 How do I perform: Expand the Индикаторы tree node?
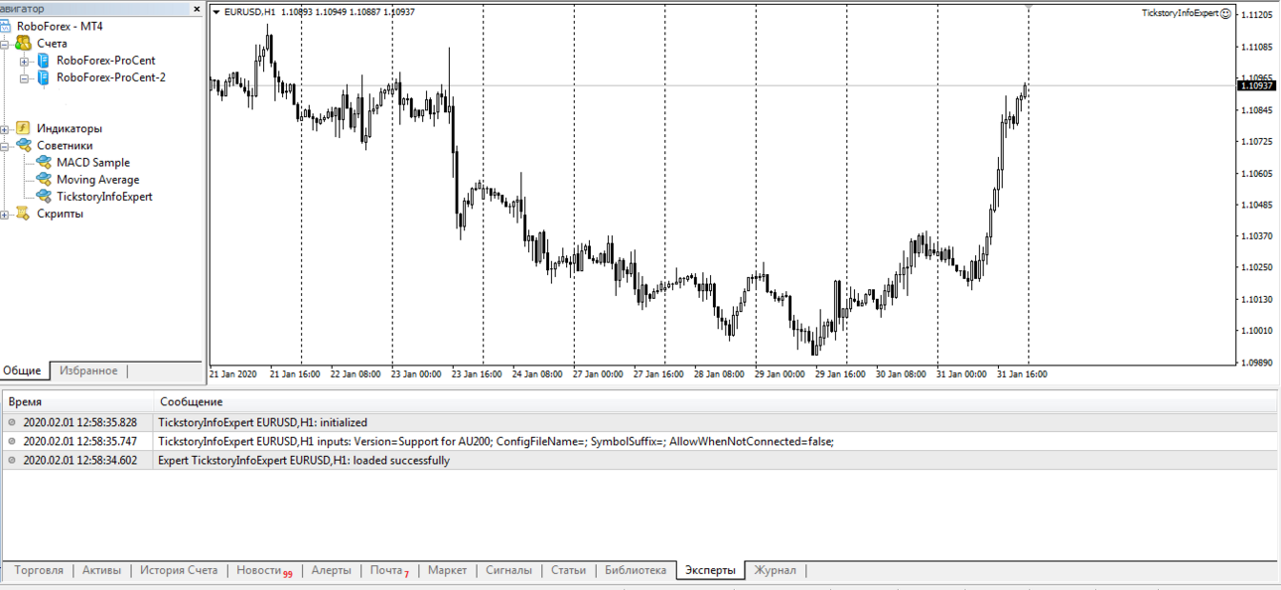[x=5, y=129]
